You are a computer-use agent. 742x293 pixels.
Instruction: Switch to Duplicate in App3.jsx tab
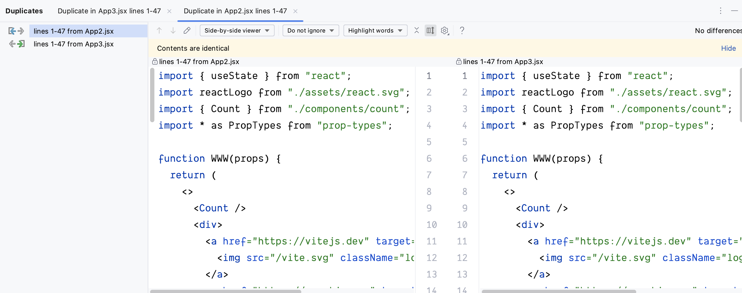109,11
